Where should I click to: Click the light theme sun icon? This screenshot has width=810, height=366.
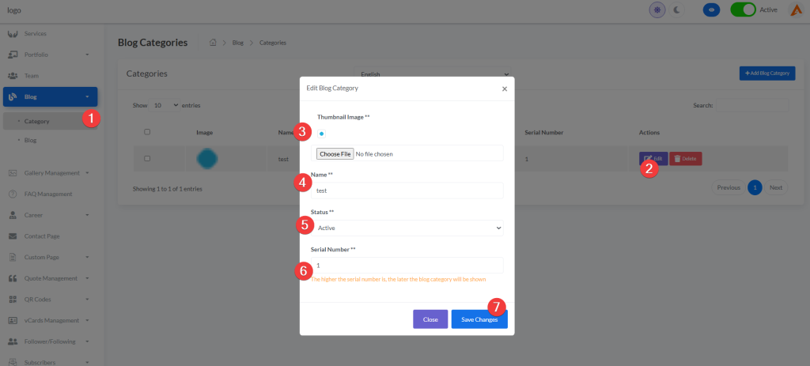657,9
